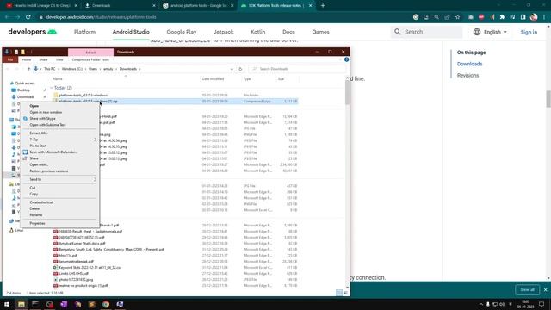Reload the page in Chrome
The image size is (551, 310).
[x=28, y=17]
